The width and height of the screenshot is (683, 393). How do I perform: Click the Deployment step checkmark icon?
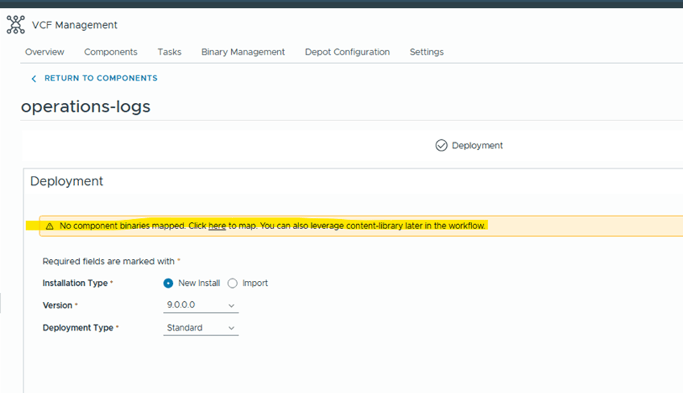[x=441, y=146]
